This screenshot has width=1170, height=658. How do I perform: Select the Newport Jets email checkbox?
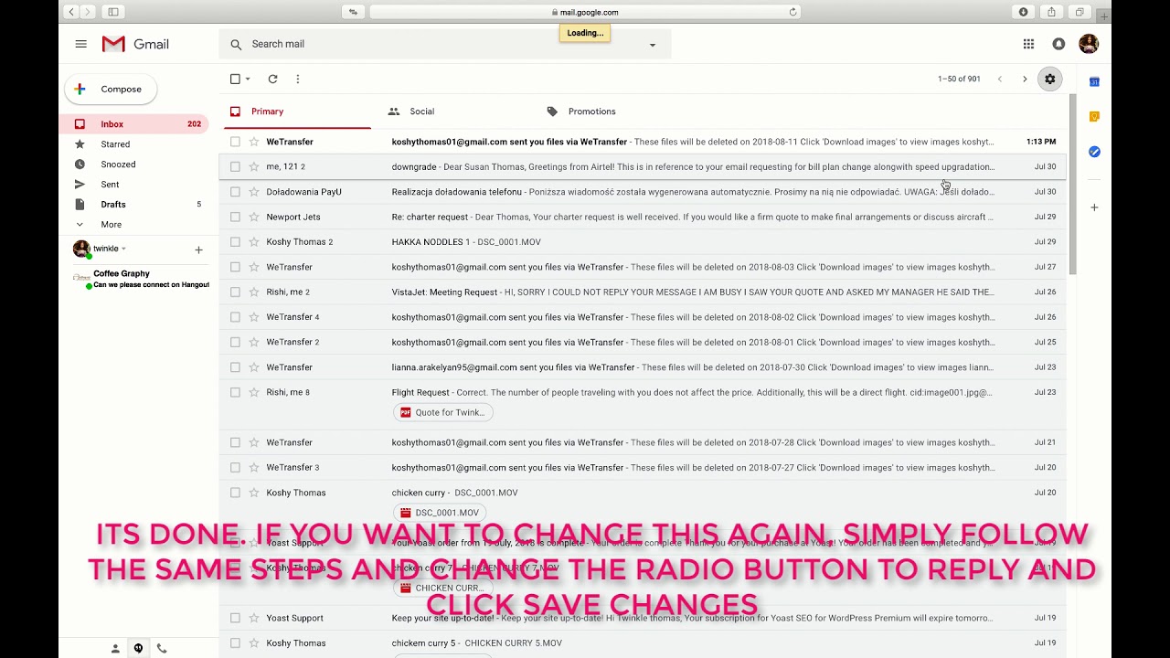pos(235,217)
